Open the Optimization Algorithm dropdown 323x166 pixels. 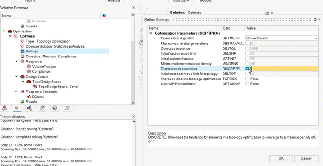click(316, 38)
